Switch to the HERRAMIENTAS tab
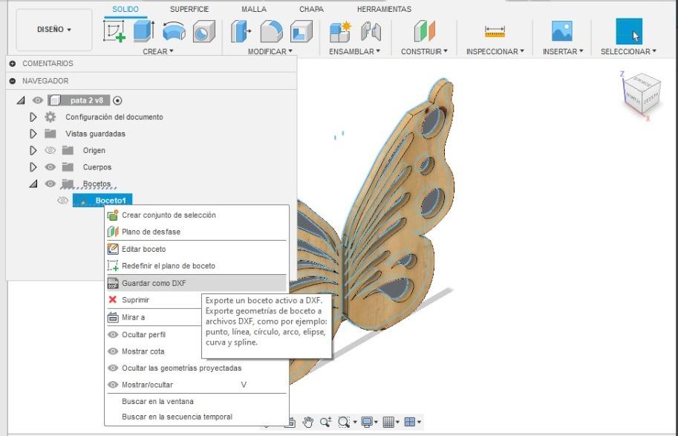This screenshot has height=436, width=678. click(x=384, y=9)
